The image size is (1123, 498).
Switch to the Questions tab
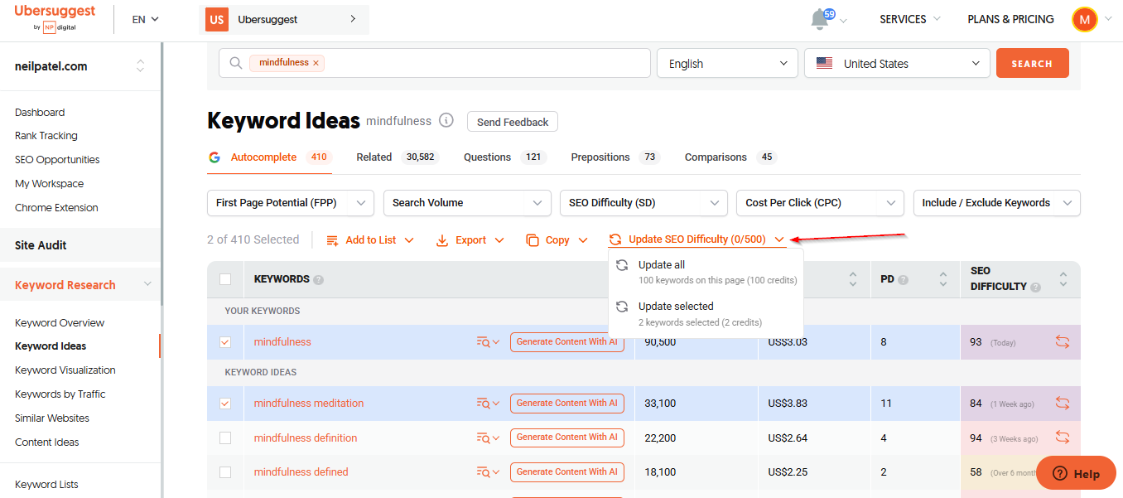504,157
